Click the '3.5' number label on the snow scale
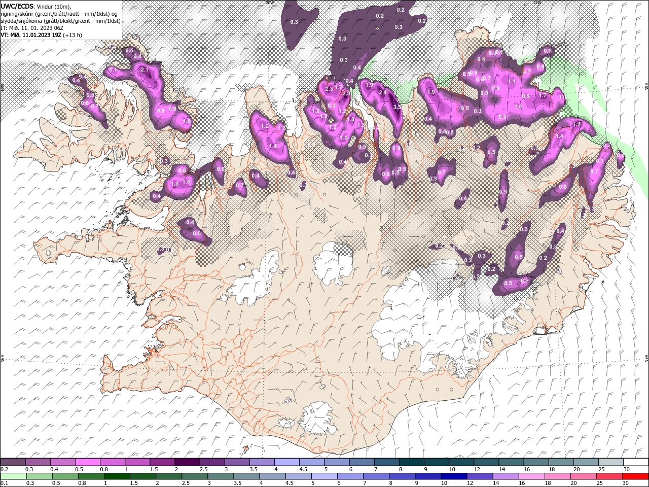Viewport: 649px width, 487px height. (x=253, y=469)
